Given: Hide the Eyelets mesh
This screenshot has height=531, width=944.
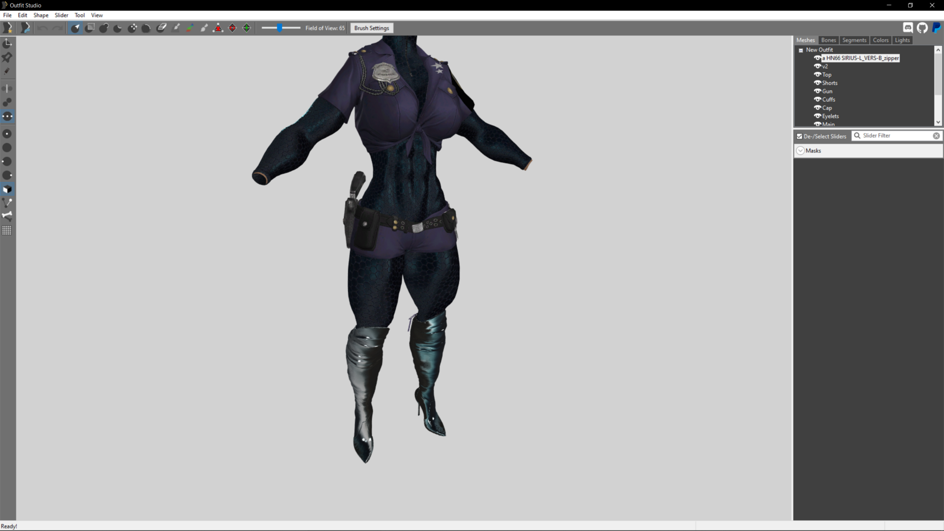Looking at the screenshot, I should coord(818,116).
